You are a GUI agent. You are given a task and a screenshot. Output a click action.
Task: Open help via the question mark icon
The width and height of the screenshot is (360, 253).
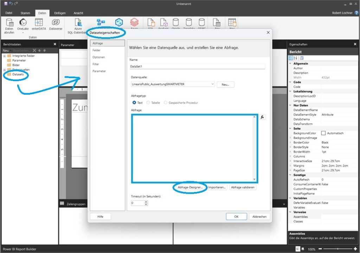coord(356,13)
